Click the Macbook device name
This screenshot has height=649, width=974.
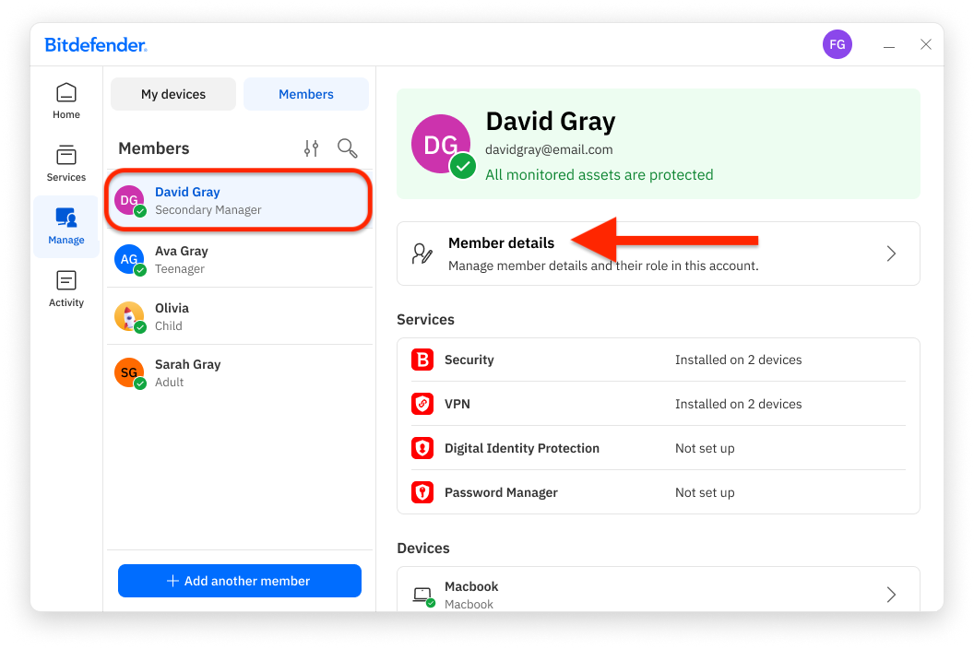pos(470,586)
